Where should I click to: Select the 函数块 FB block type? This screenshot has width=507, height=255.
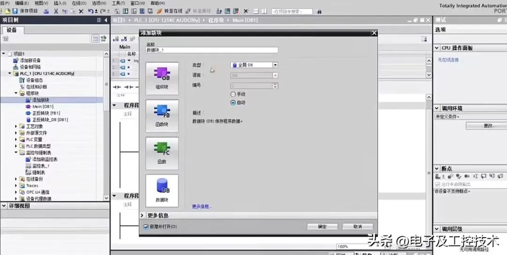tap(162, 116)
